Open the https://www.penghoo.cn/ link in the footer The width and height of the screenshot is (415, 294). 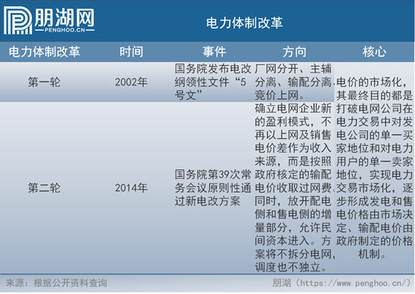[354, 283]
